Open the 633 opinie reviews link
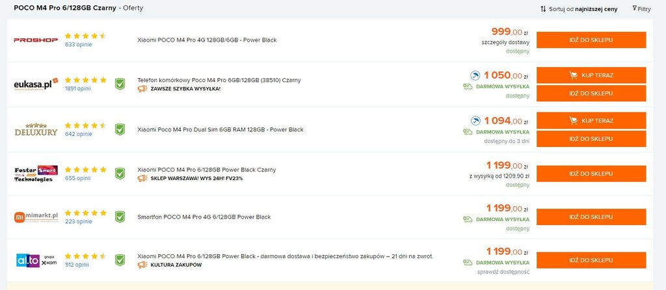 (78, 45)
